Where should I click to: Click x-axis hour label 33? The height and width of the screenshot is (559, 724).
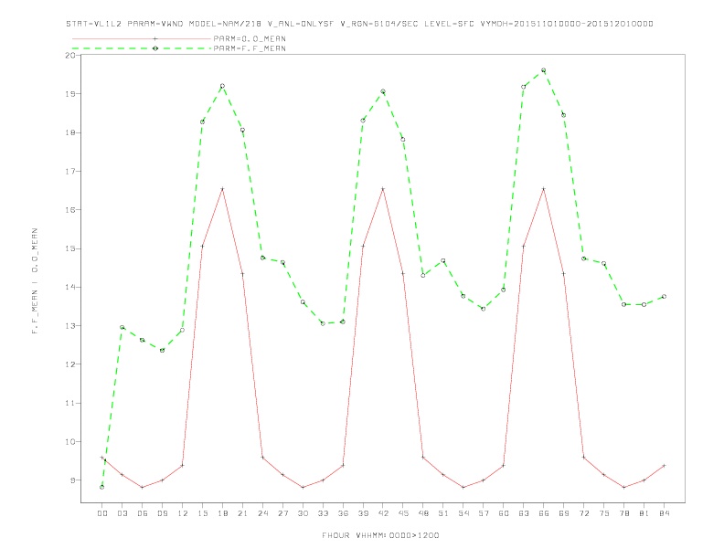pyautogui.click(x=323, y=513)
